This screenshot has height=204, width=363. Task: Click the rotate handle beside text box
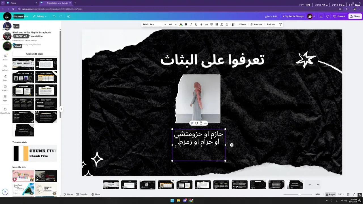pos(232,145)
